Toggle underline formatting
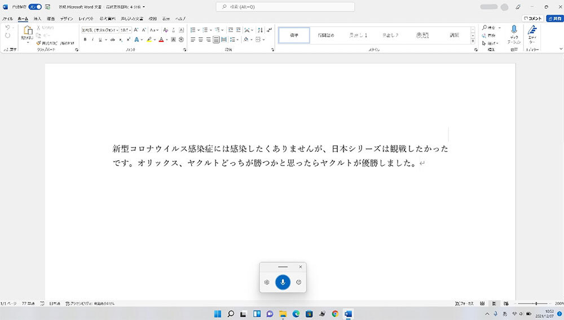 pos(100,40)
